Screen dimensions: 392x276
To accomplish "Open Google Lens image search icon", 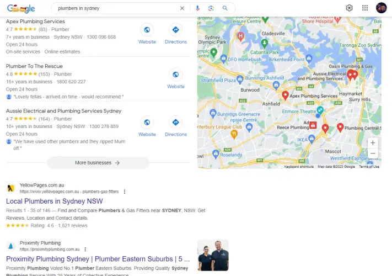I will coord(211,8).
